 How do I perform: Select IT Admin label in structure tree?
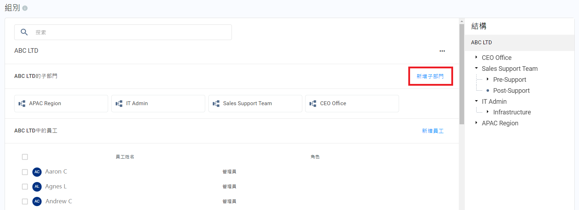tap(494, 102)
